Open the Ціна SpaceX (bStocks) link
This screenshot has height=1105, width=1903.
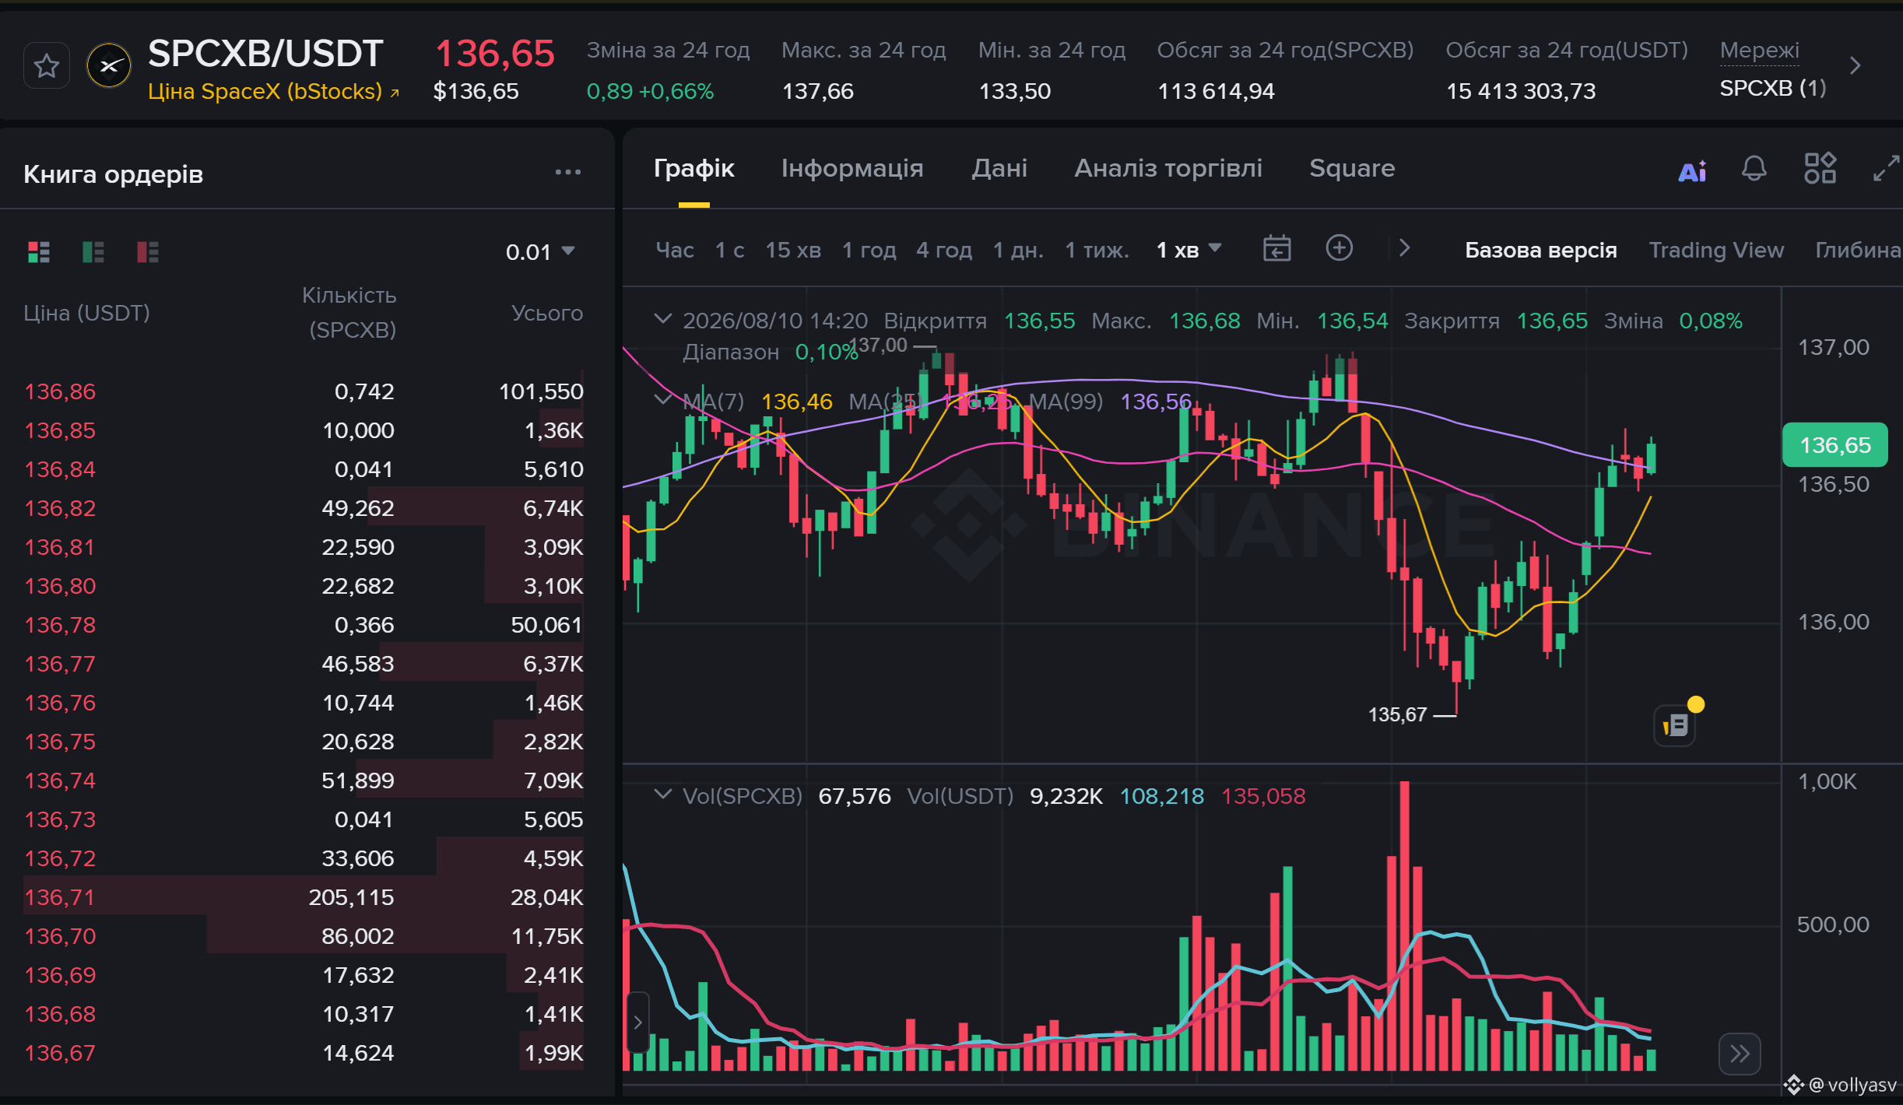(x=274, y=92)
